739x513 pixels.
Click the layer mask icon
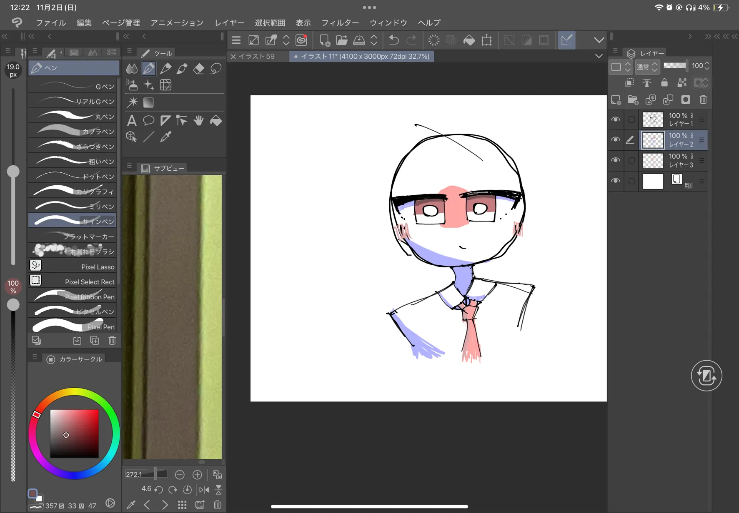point(686,100)
